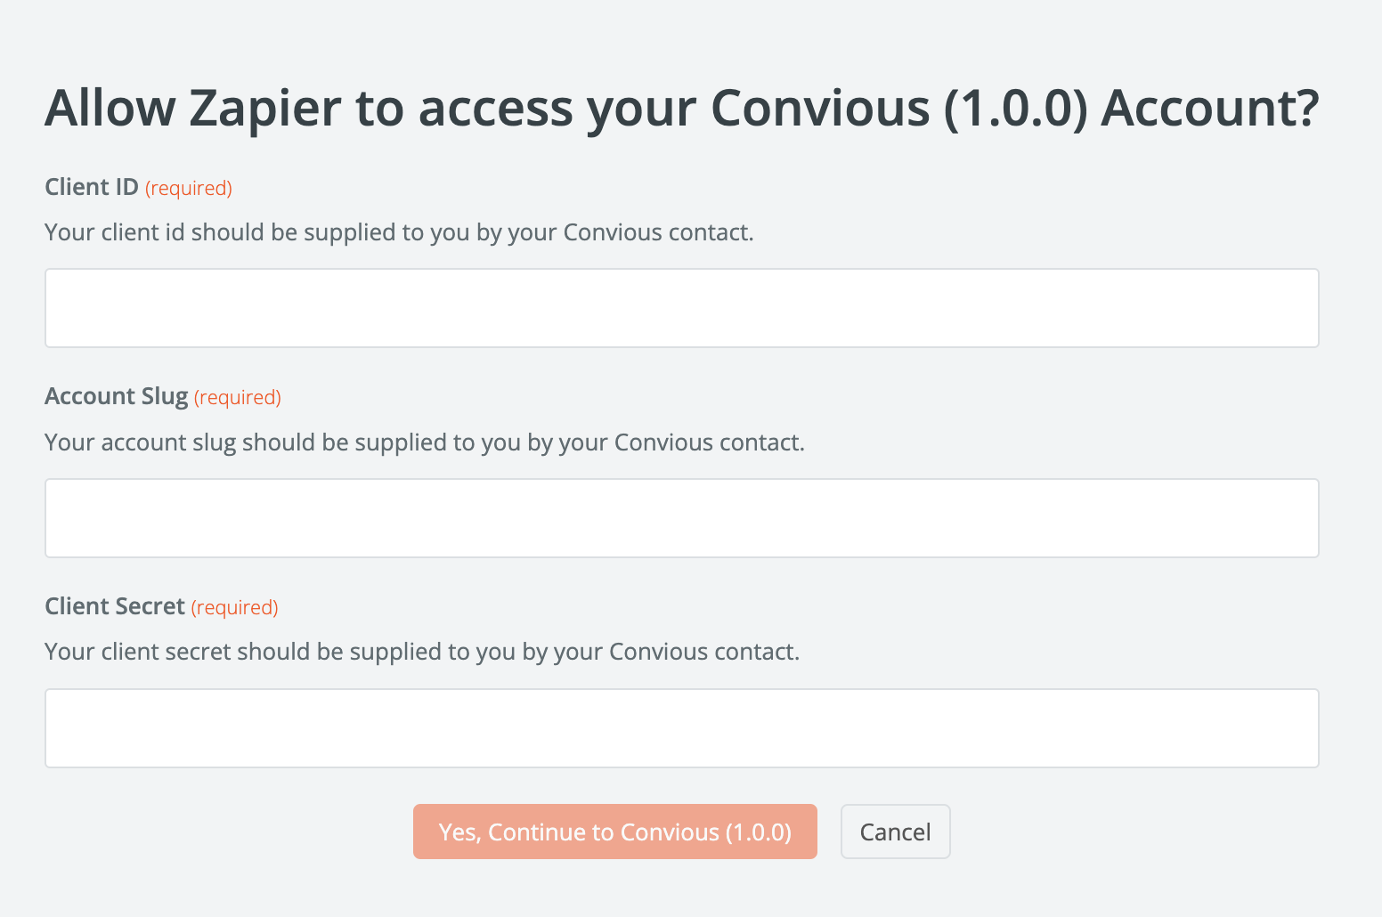Screen dimensions: 1382x917
Task: Click the word 'Account?' in the heading
Action: pos(1210,109)
